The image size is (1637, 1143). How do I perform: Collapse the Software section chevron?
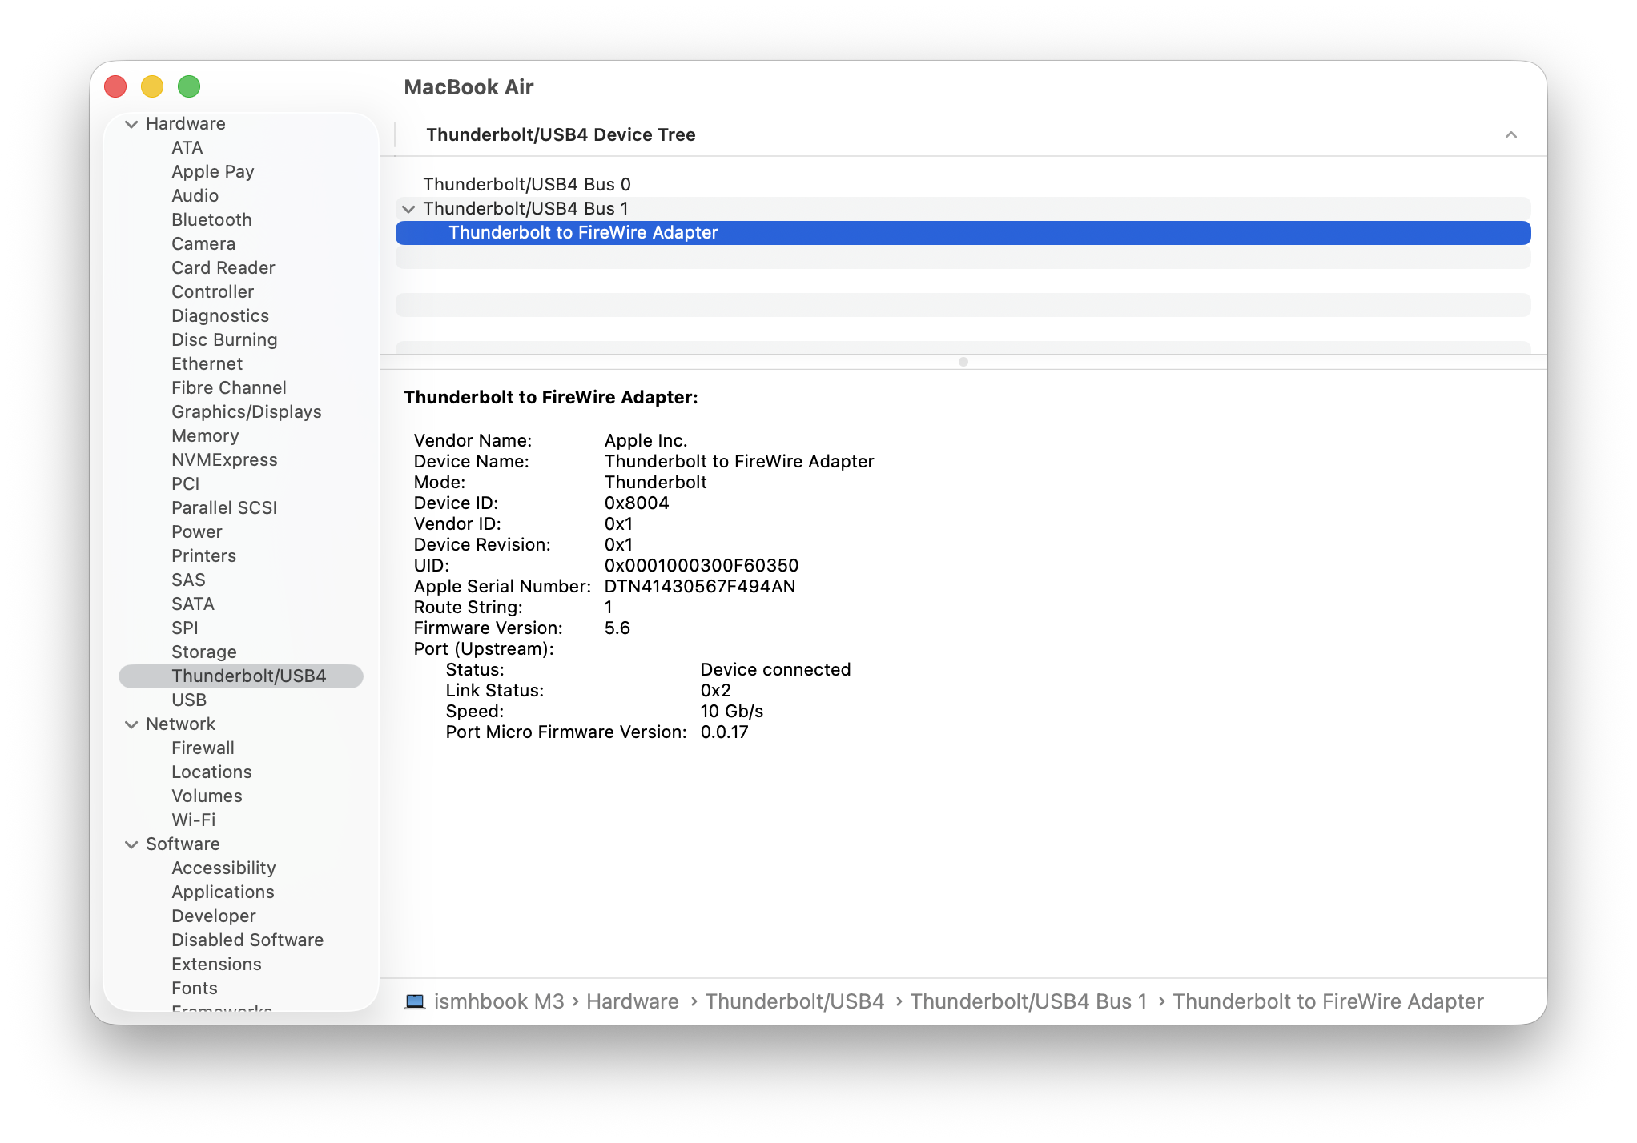131,844
